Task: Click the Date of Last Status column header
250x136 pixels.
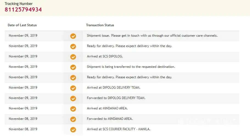Action: point(22,25)
